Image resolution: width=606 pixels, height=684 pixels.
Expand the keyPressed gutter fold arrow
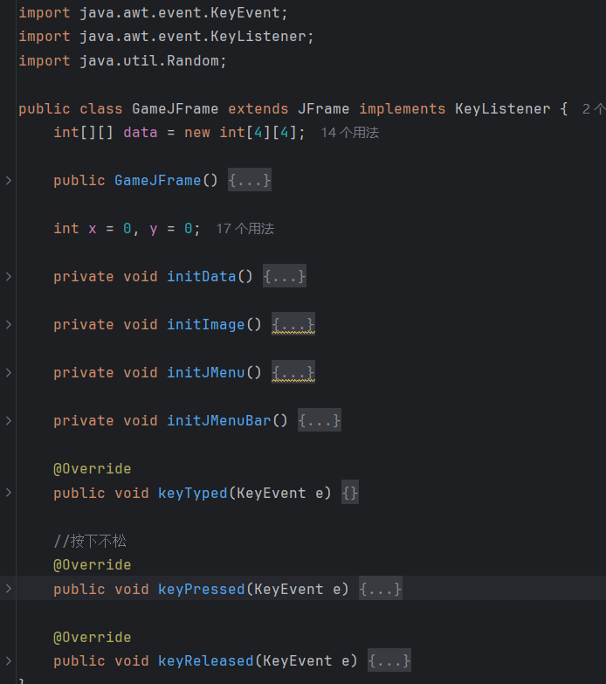coord(8,589)
